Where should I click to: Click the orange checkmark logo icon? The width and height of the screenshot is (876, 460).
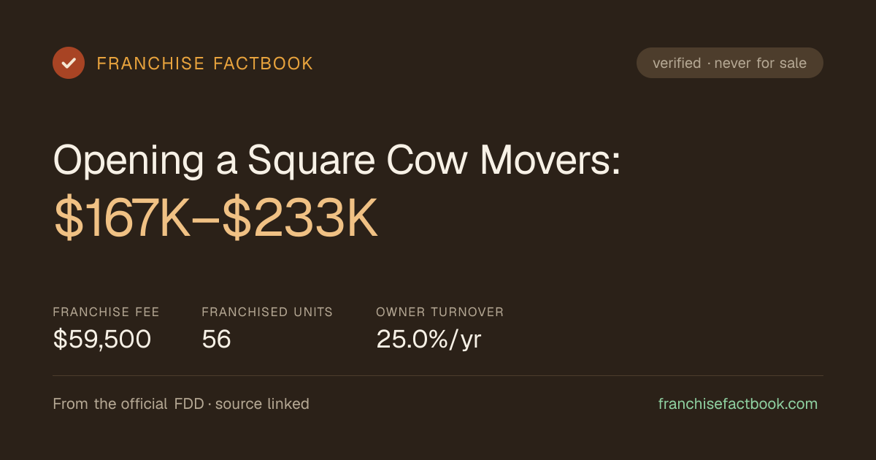click(x=69, y=63)
